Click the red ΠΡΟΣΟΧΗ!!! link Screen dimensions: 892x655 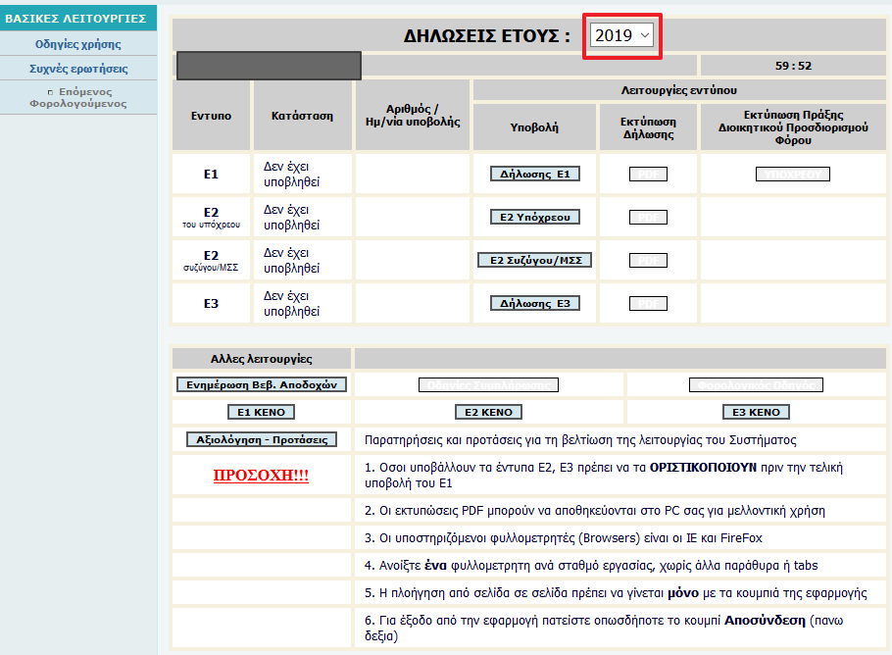(x=261, y=476)
